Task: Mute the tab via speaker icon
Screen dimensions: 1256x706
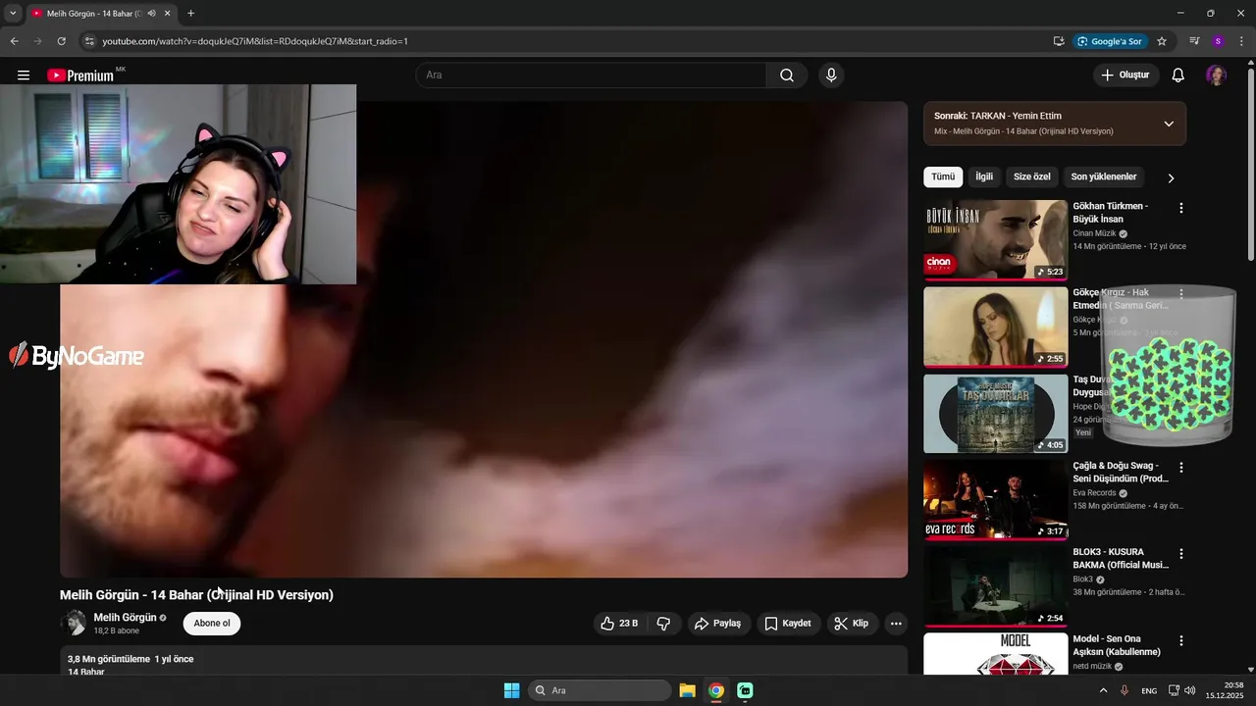Action: coord(151,14)
